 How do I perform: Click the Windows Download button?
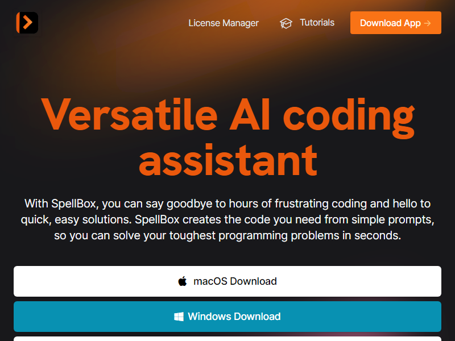click(227, 317)
